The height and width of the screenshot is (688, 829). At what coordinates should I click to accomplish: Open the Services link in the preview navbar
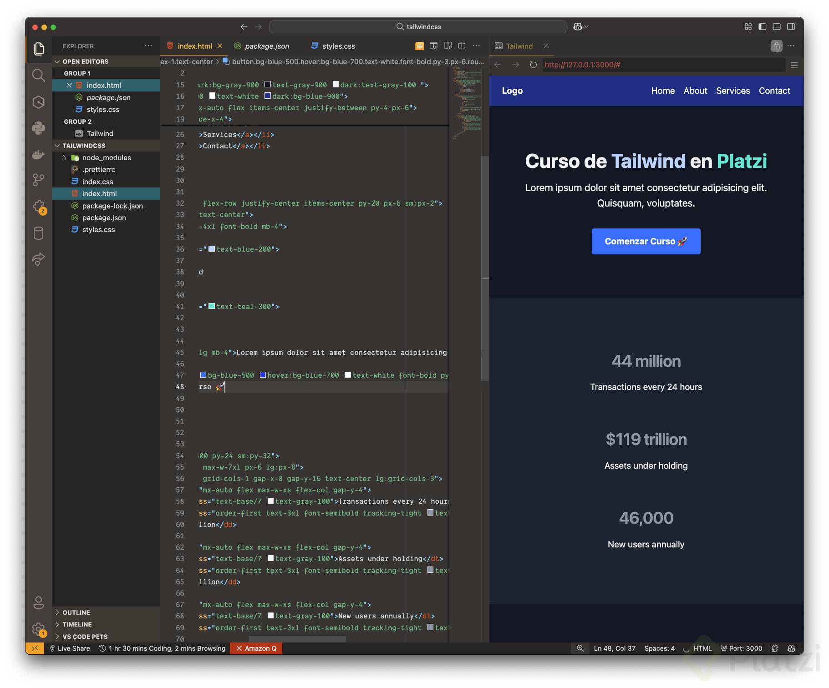[x=733, y=91]
